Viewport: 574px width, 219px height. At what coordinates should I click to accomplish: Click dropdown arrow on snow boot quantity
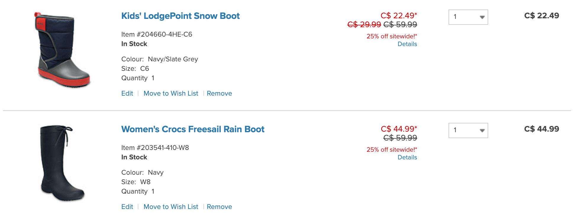(x=482, y=17)
